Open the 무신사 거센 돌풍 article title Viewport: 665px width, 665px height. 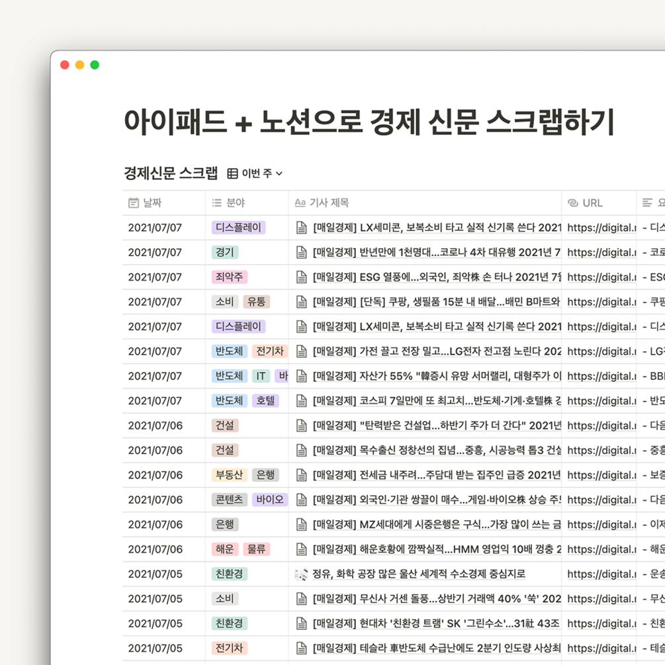437,598
